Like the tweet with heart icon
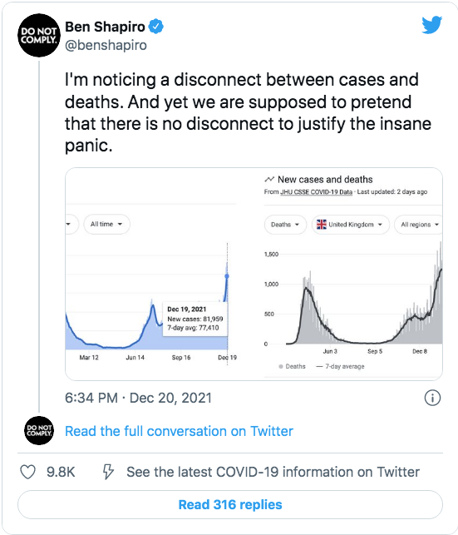Image resolution: width=458 pixels, height=535 pixels. pos(27,472)
